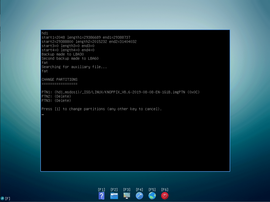The height and width of the screenshot is (202, 270).
Task: Click the [F6] red power-off icon
Action: 165,196
